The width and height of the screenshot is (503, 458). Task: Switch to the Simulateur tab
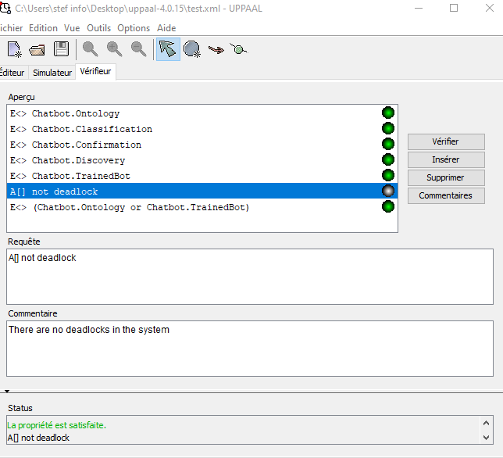coord(52,73)
